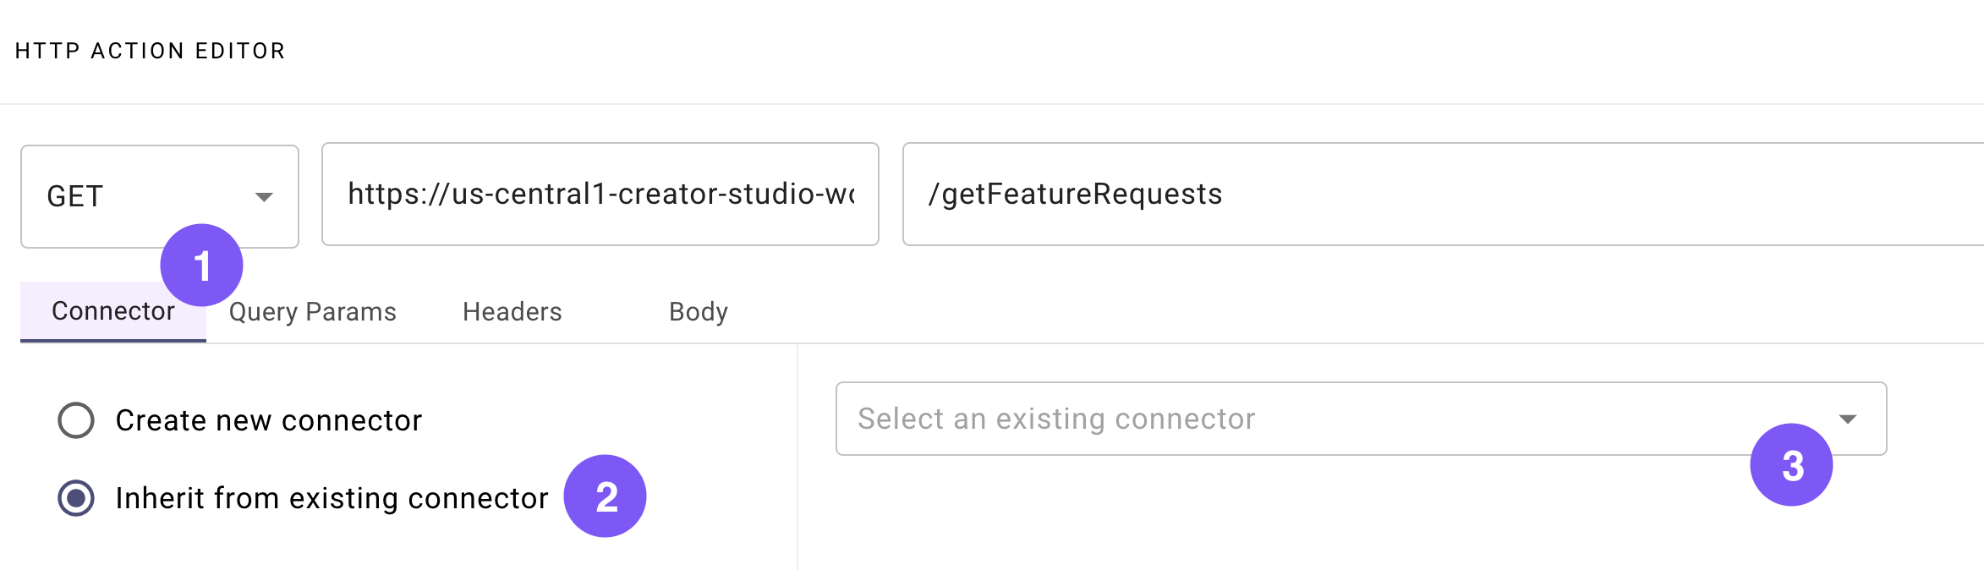1984x570 pixels.
Task: Click the purple step 3 badge
Action: pos(1791,465)
